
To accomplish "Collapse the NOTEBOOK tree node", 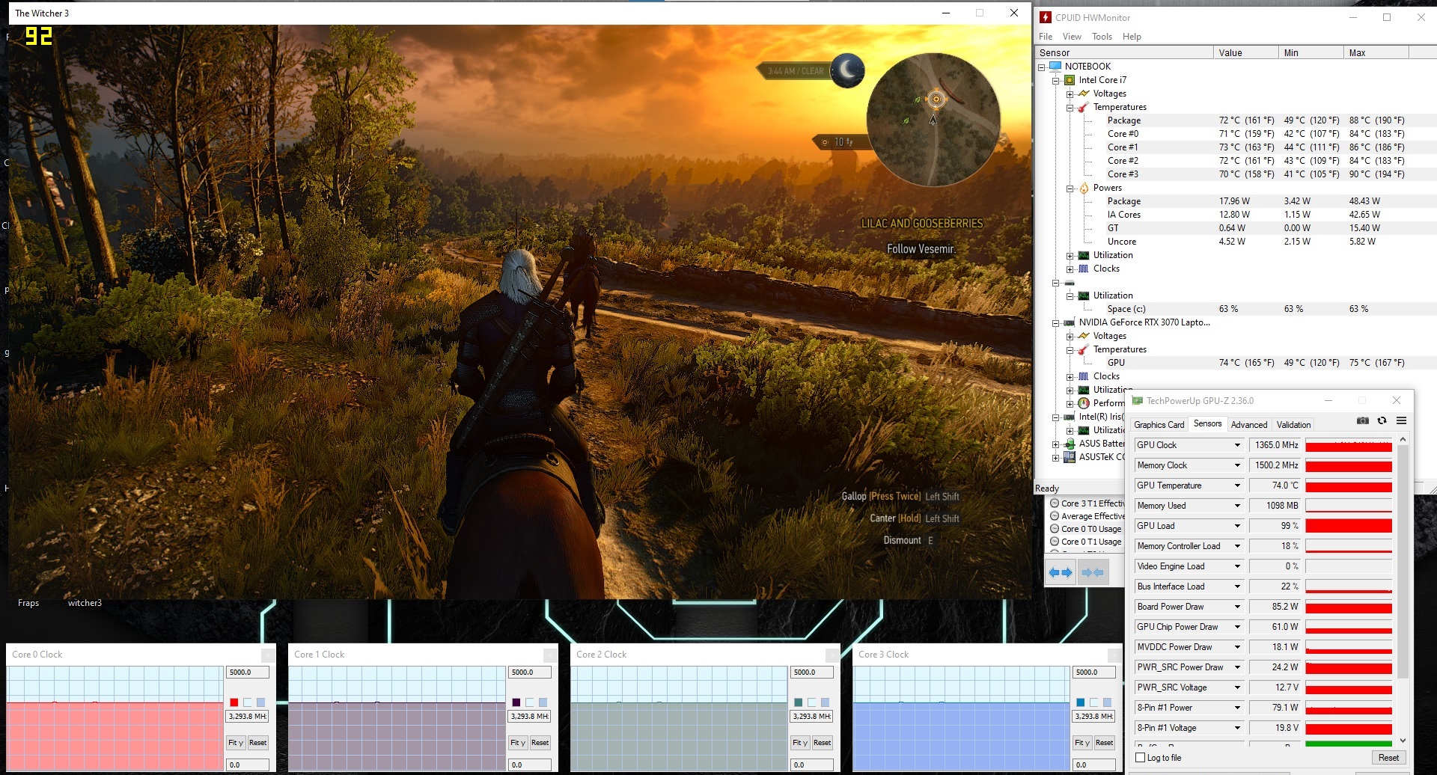I will pyautogui.click(x=1041, y=67).
